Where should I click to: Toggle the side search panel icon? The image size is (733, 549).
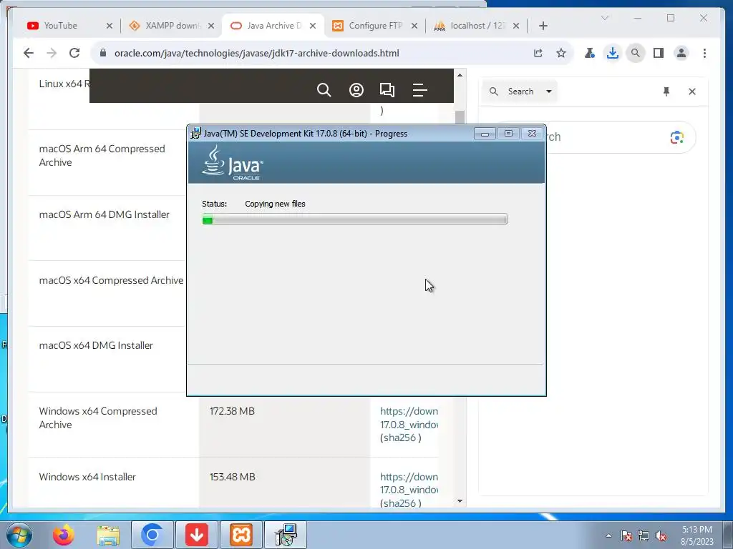636,53
